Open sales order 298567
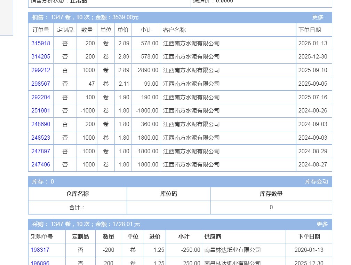This screenshot has height=265, width=351. coord(41,84)
